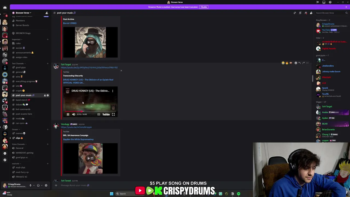The image size is (350, 197).
Task: Open more actions for the hovered message
Action: coord(307,63)
